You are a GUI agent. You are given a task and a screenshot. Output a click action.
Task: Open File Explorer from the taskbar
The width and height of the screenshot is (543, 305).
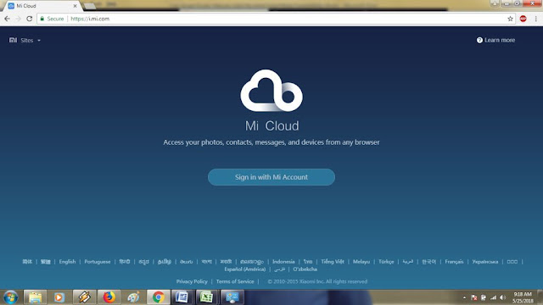35,297
